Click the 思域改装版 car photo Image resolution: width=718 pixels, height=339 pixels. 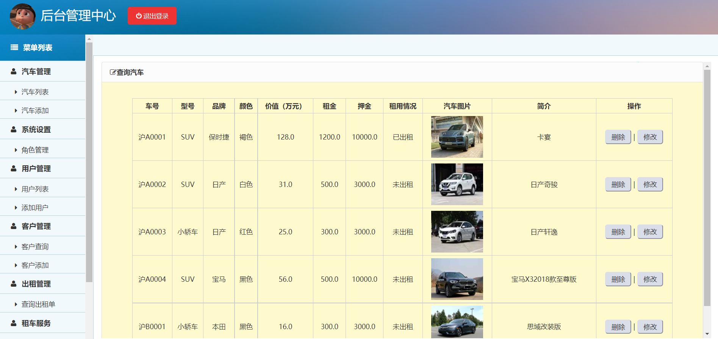pyautogui.click(x=457, y=322)
